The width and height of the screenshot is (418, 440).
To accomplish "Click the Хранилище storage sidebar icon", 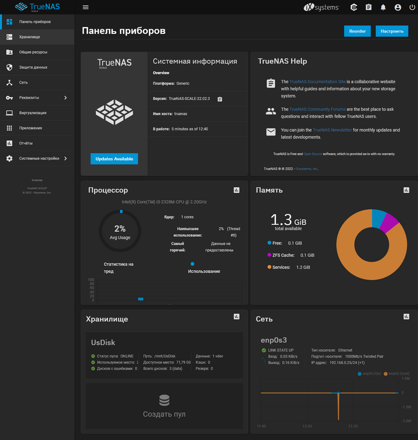I will (x=9, y=37).
